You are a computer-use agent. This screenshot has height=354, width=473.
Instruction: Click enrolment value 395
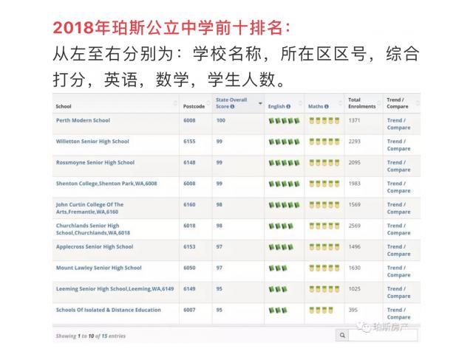click(x=353, y=310)
